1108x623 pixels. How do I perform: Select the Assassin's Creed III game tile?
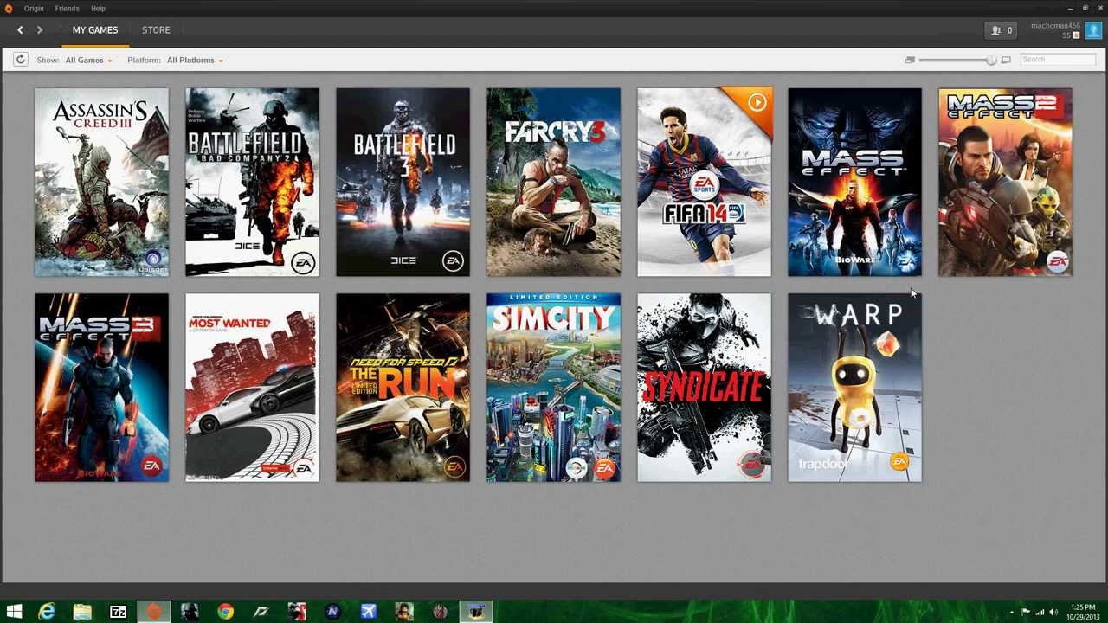pos(101,182)
